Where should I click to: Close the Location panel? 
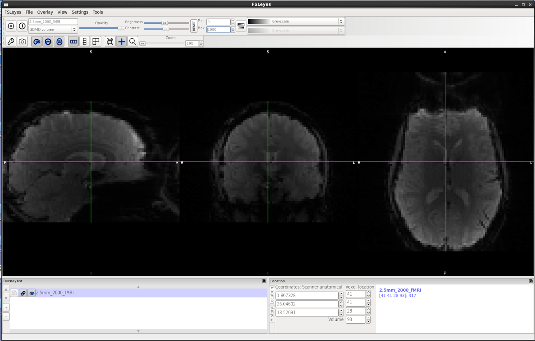tap(531, 281)
